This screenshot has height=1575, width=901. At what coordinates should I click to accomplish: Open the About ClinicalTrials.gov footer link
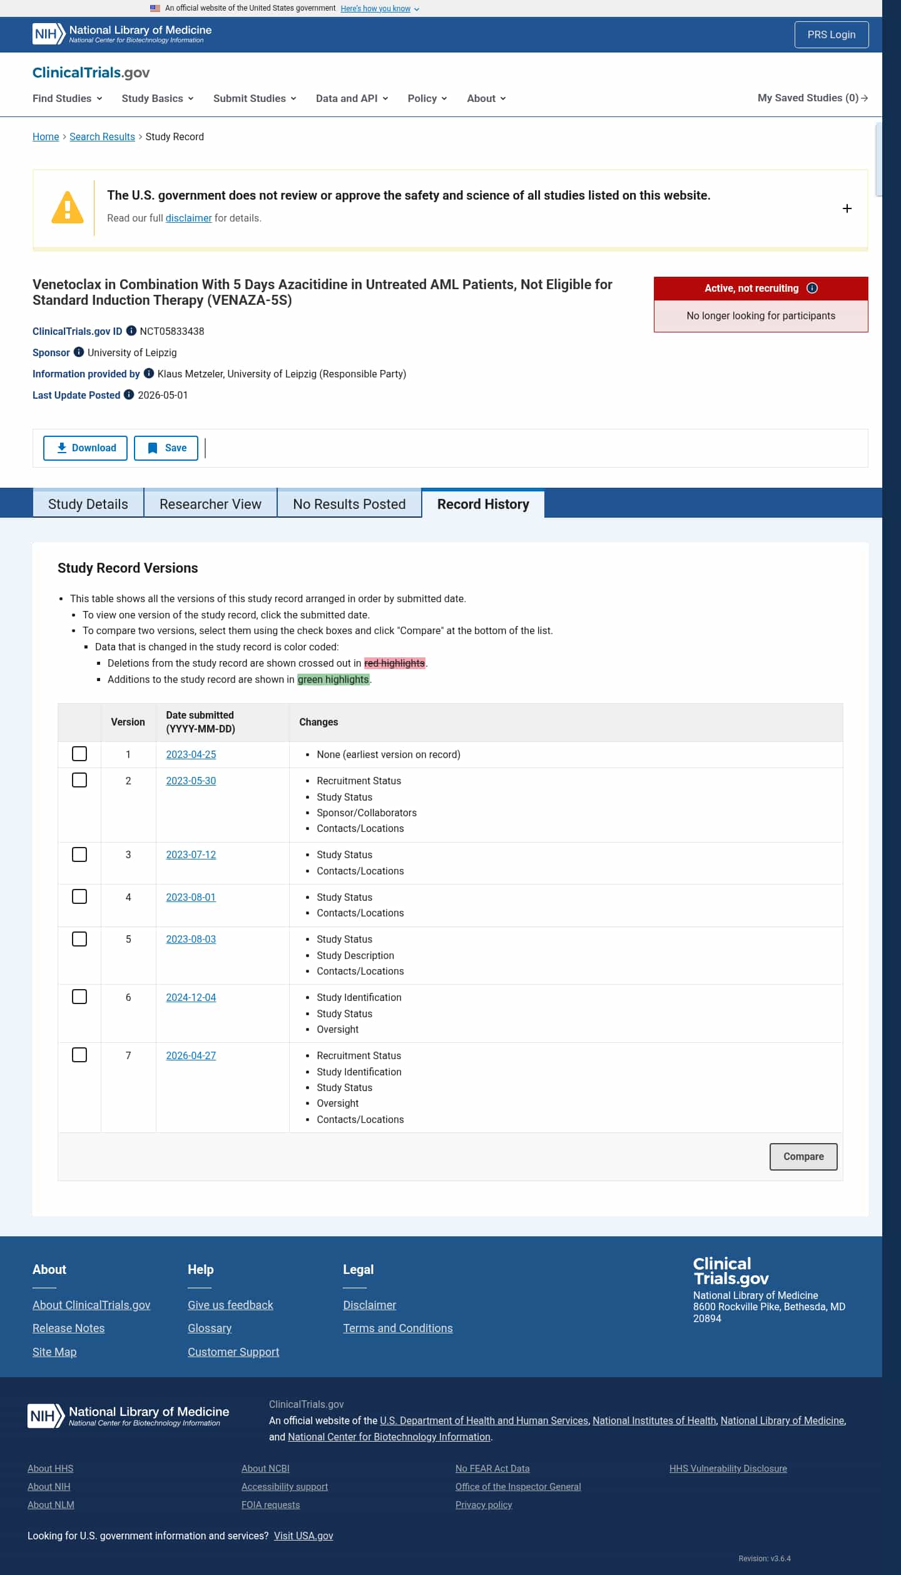tap(91, 1305)
